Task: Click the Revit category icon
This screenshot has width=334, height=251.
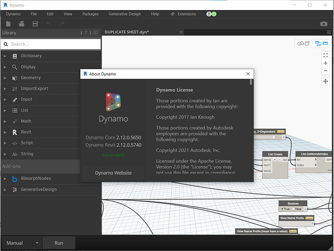Action: (x=15, y=133)
